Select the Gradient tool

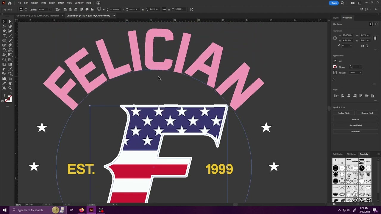10,64
